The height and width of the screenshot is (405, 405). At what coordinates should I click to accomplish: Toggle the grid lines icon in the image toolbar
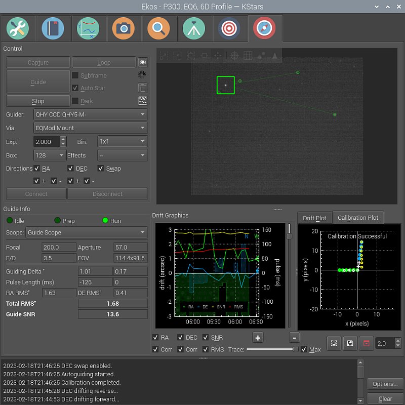(248, 55)
